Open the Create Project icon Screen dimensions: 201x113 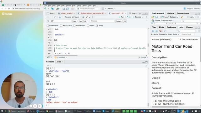click(x=52, y=8)
